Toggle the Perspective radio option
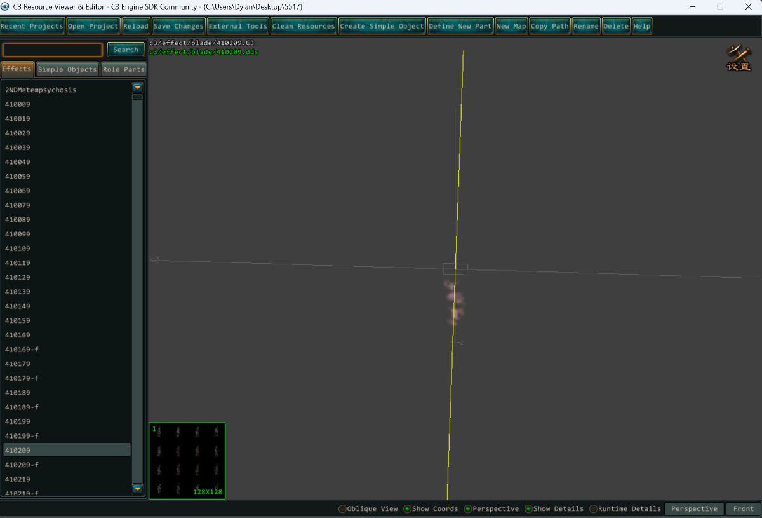 pyautogui.click(x=468, y=508)
